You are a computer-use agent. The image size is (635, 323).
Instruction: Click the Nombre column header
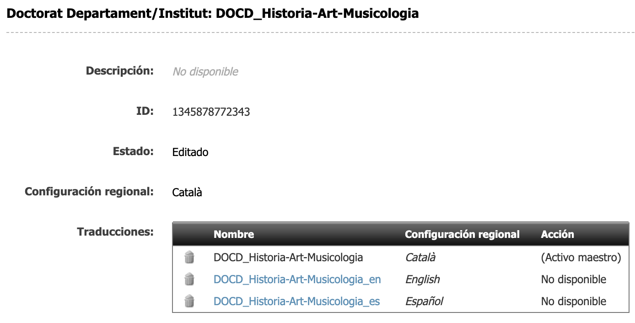click(x=233, y=235)
